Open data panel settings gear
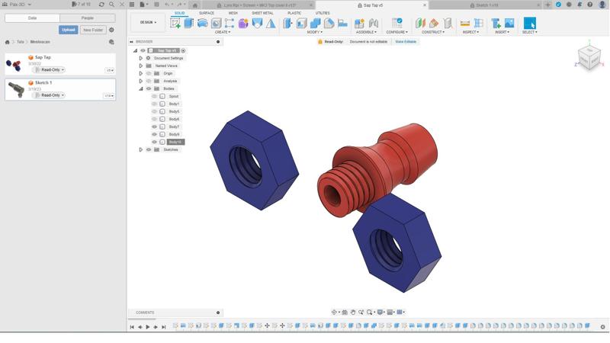The width and height of the screenshot is (610, 343). pos(111,30)
